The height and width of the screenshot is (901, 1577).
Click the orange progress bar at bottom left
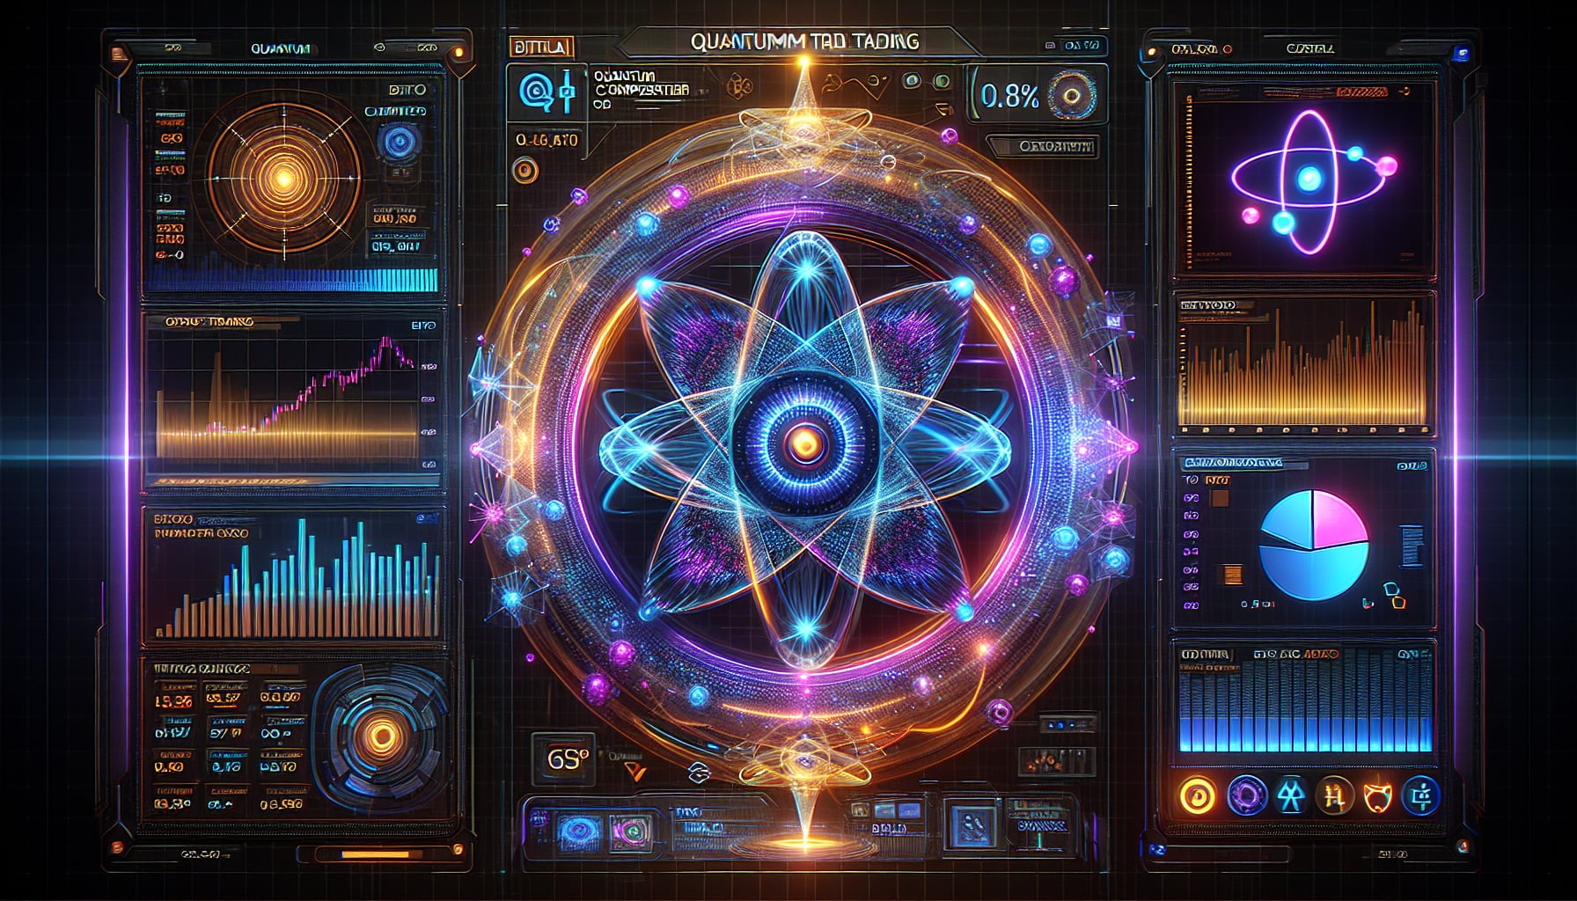tap(375, 853)
